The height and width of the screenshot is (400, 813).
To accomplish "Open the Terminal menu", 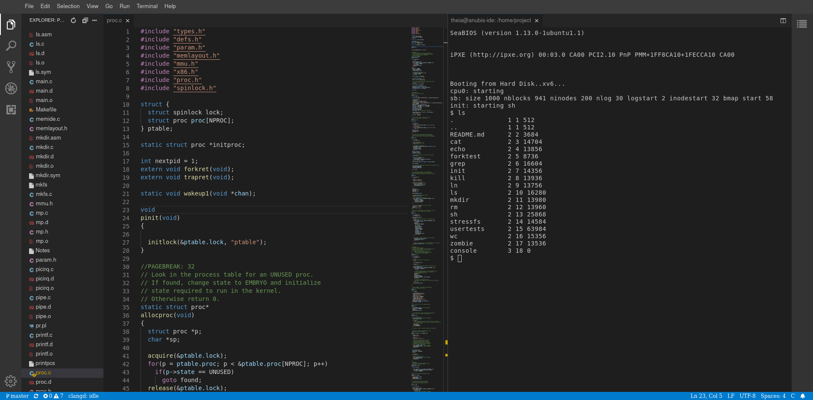I will [x=147, y=6].
